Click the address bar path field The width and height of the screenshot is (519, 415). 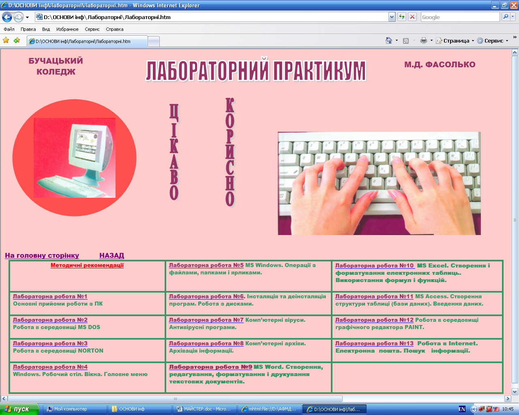(212, 17)
